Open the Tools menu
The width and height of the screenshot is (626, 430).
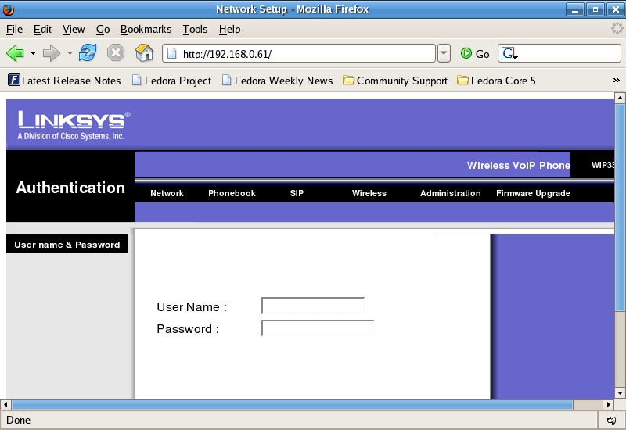(x=195, y=29)
